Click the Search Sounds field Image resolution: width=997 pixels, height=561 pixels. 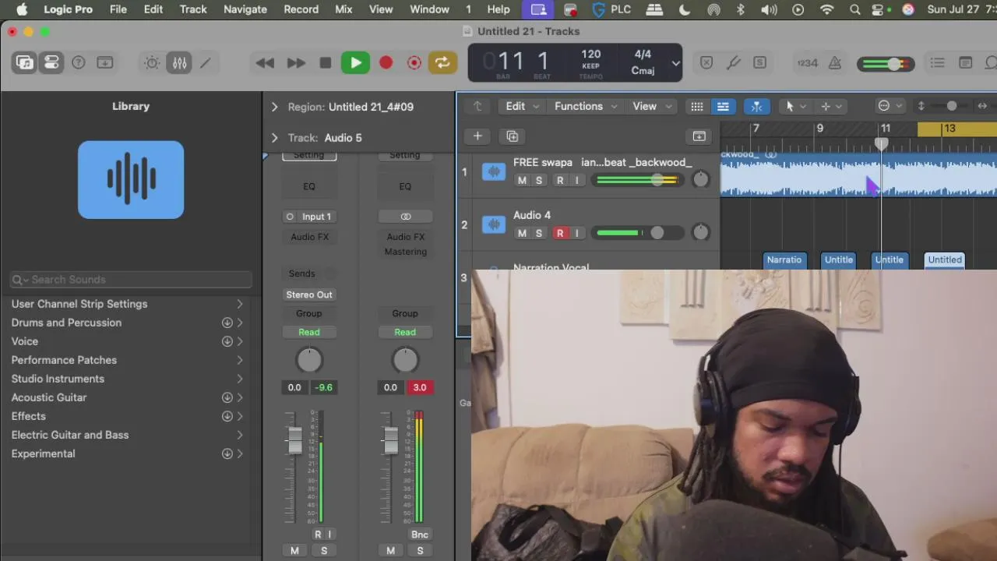coord(131,280)
